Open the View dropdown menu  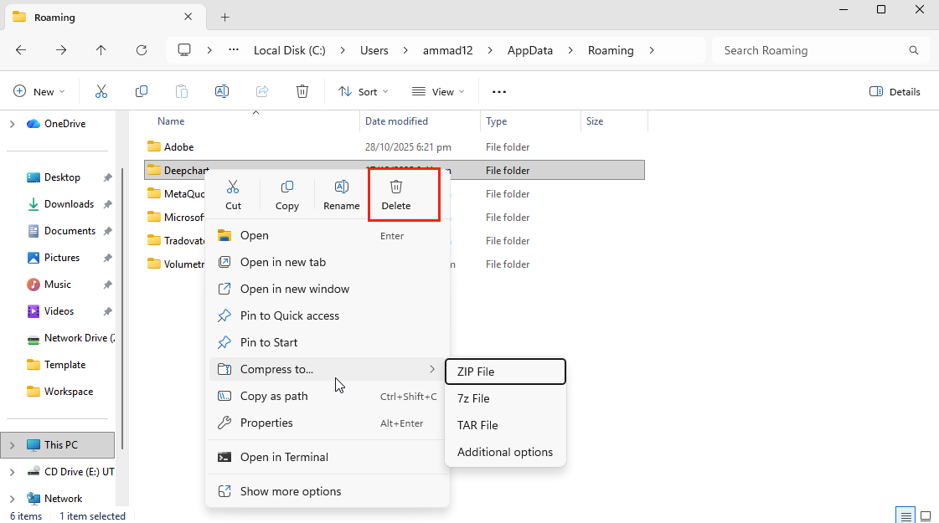pyautogui.click(x=436, y=91)
